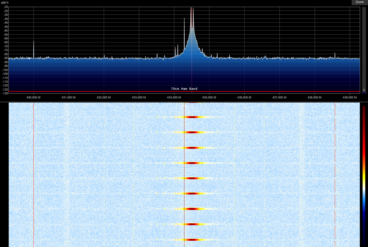Click the splitter between spectrum and waterfall
The width and height of the screenshot is (368, 247).
click(184, 102)
